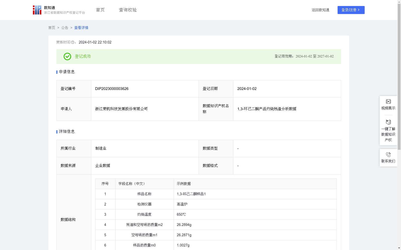Click sample value 高温炉
Viewport: 401px width, 250px height.
tap(182, 204)
